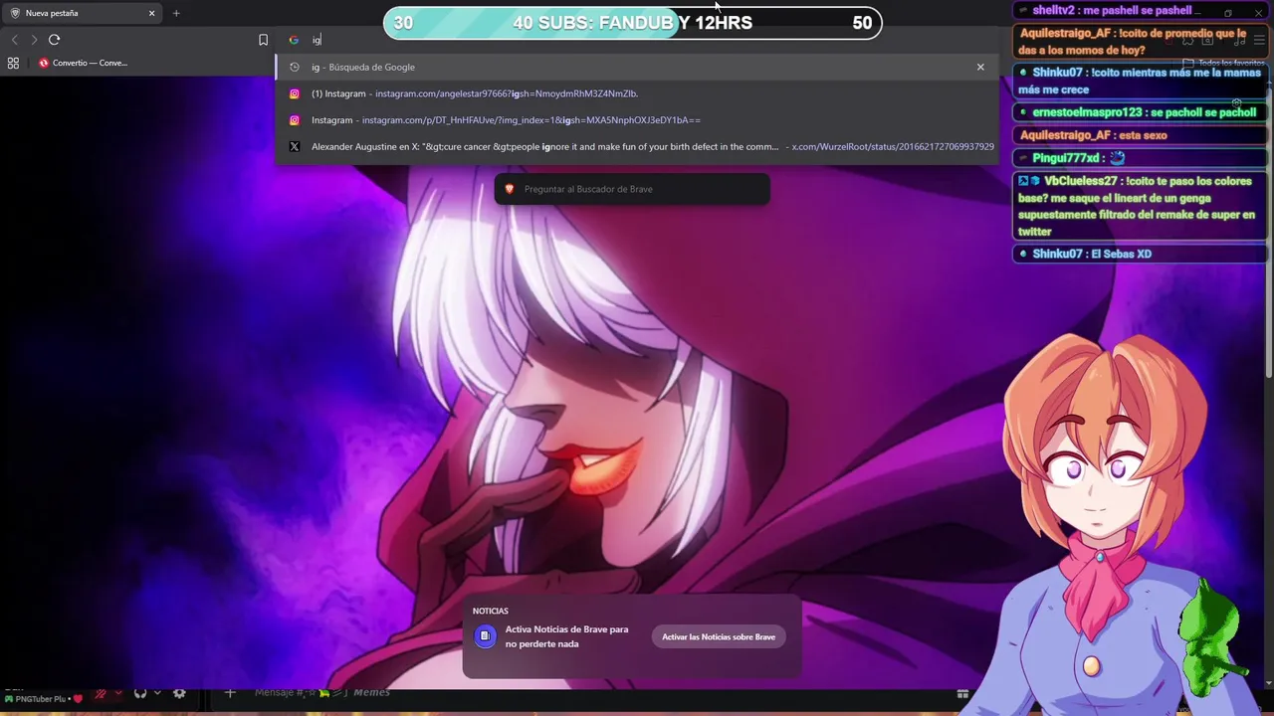The image size is (1274, 716).
Task: Toggle the muted microphone icon in the bottom bar
Action: (x=101, y=693)
